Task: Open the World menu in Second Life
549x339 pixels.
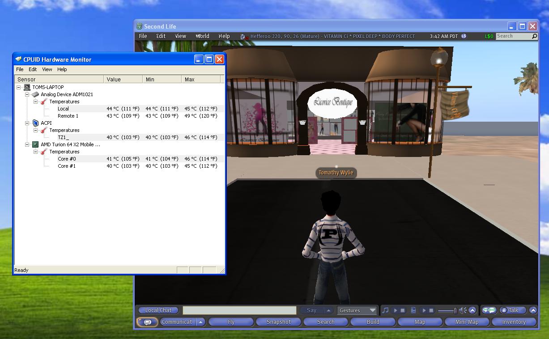Action: point(202,36)
